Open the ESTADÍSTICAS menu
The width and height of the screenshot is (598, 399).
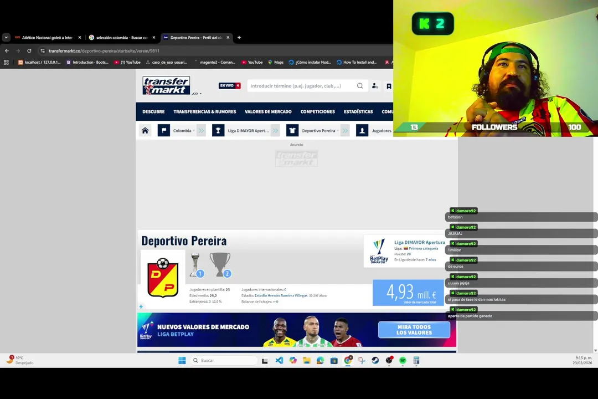point(358,111)
